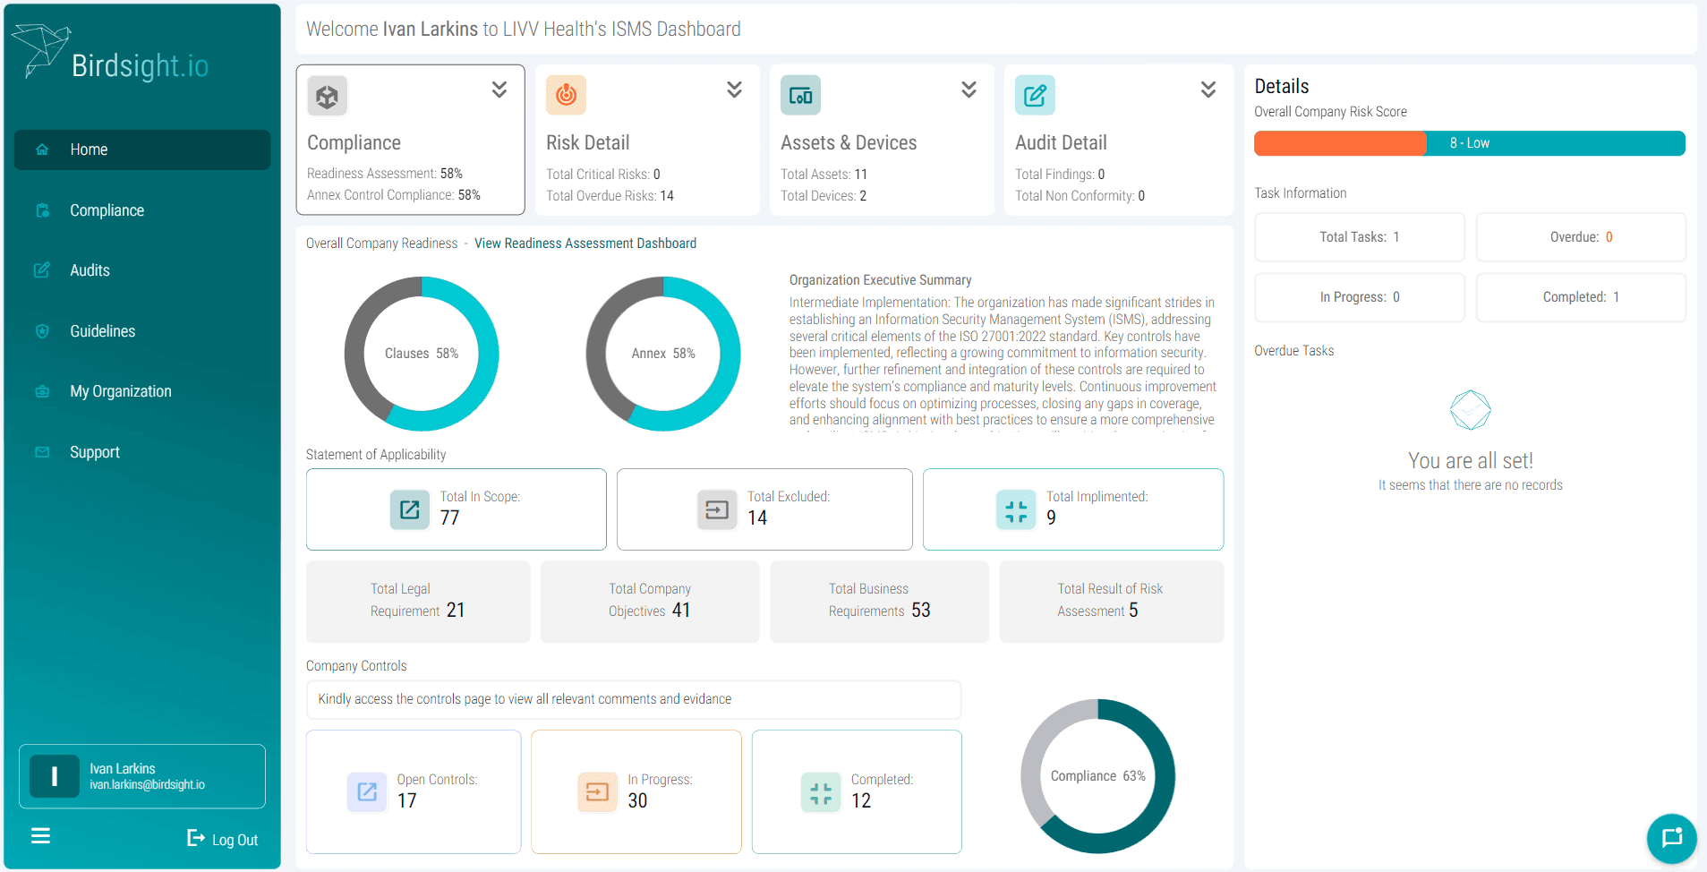Expand the Audit Detail card chevron

1208,90
